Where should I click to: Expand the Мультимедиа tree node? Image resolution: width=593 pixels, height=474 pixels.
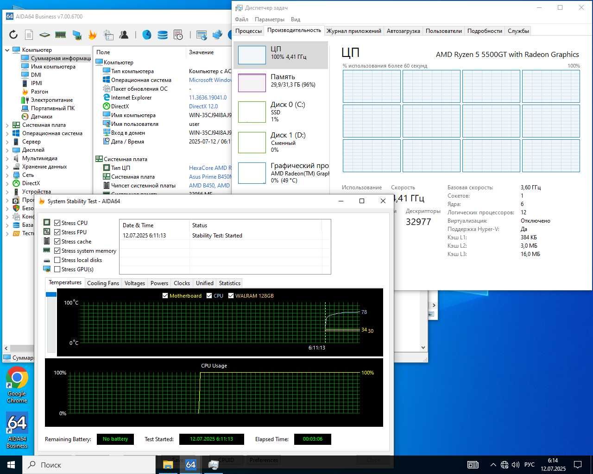7,158
